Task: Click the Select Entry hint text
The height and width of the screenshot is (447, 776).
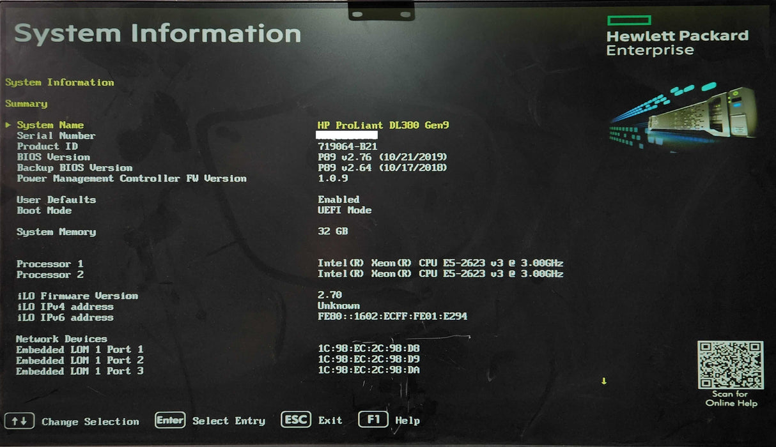Action: pos(229,421)
